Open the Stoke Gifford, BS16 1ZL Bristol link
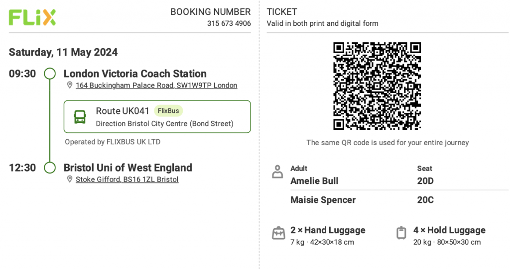510x269 pixels. 127,179
